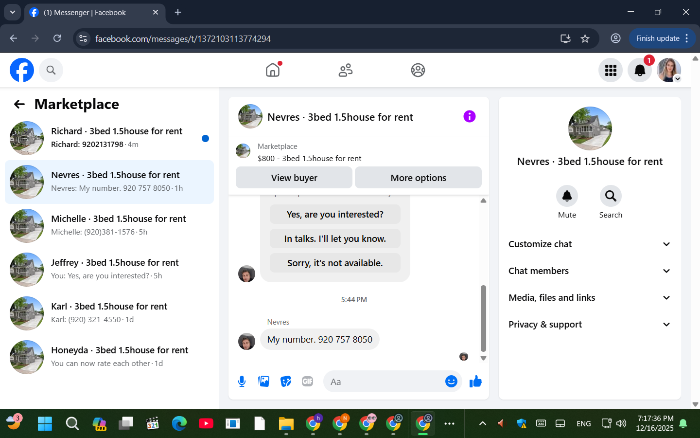Click the bookmark star in the address bar
Screen dimensions: 700x438
pos(585,38)
